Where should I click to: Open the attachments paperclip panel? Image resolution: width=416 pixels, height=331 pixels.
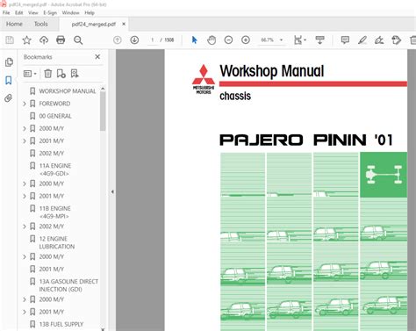(9, 98)
